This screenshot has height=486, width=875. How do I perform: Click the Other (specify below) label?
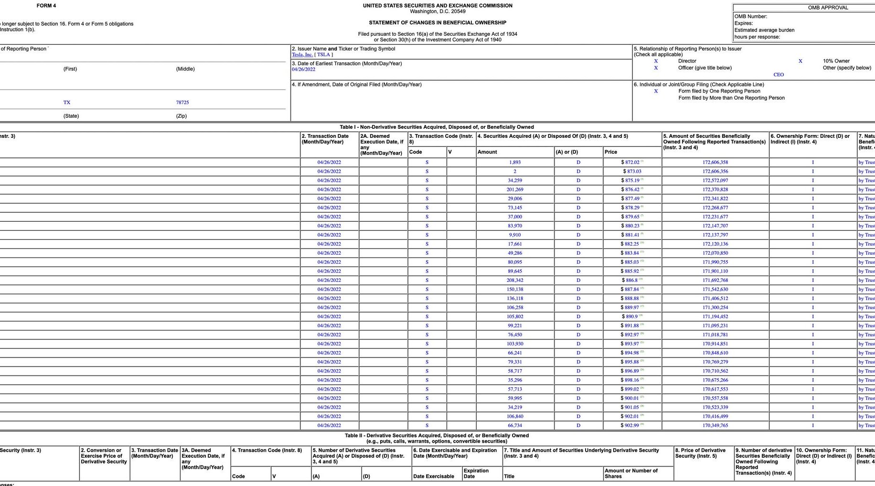click(x=847, y=68)
